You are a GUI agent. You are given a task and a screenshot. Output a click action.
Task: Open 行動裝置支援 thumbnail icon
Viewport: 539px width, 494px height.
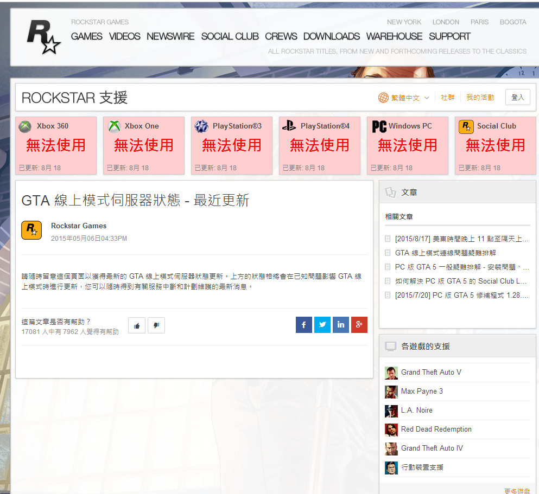(391, 468)
